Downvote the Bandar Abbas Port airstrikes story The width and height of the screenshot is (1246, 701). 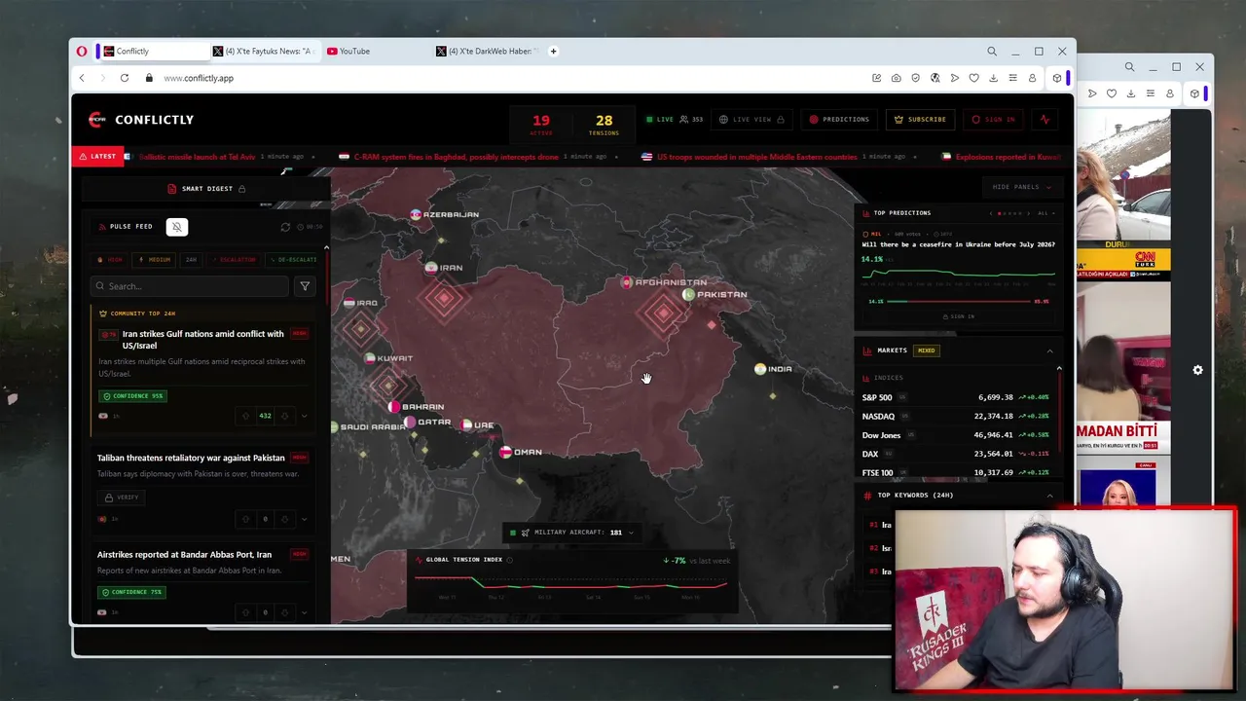(284, 612)
